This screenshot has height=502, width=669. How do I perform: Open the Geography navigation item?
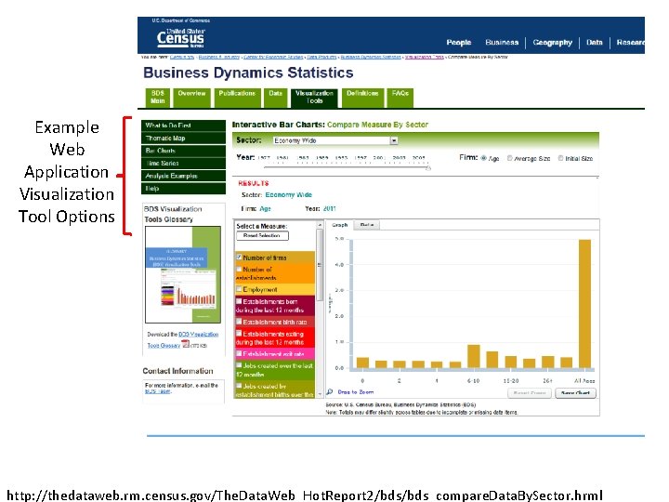(553, 42)
